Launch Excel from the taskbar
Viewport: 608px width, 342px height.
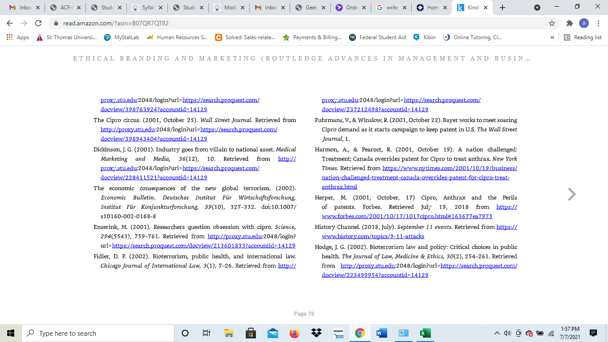425,333
